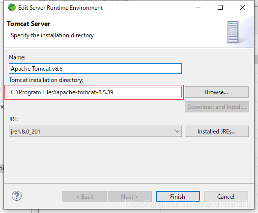Open the JRE dropdown showing jre1.8.0_201
The height and width of the screenshot is (213, 258).
pyautogui.click(x=95, y=132)
